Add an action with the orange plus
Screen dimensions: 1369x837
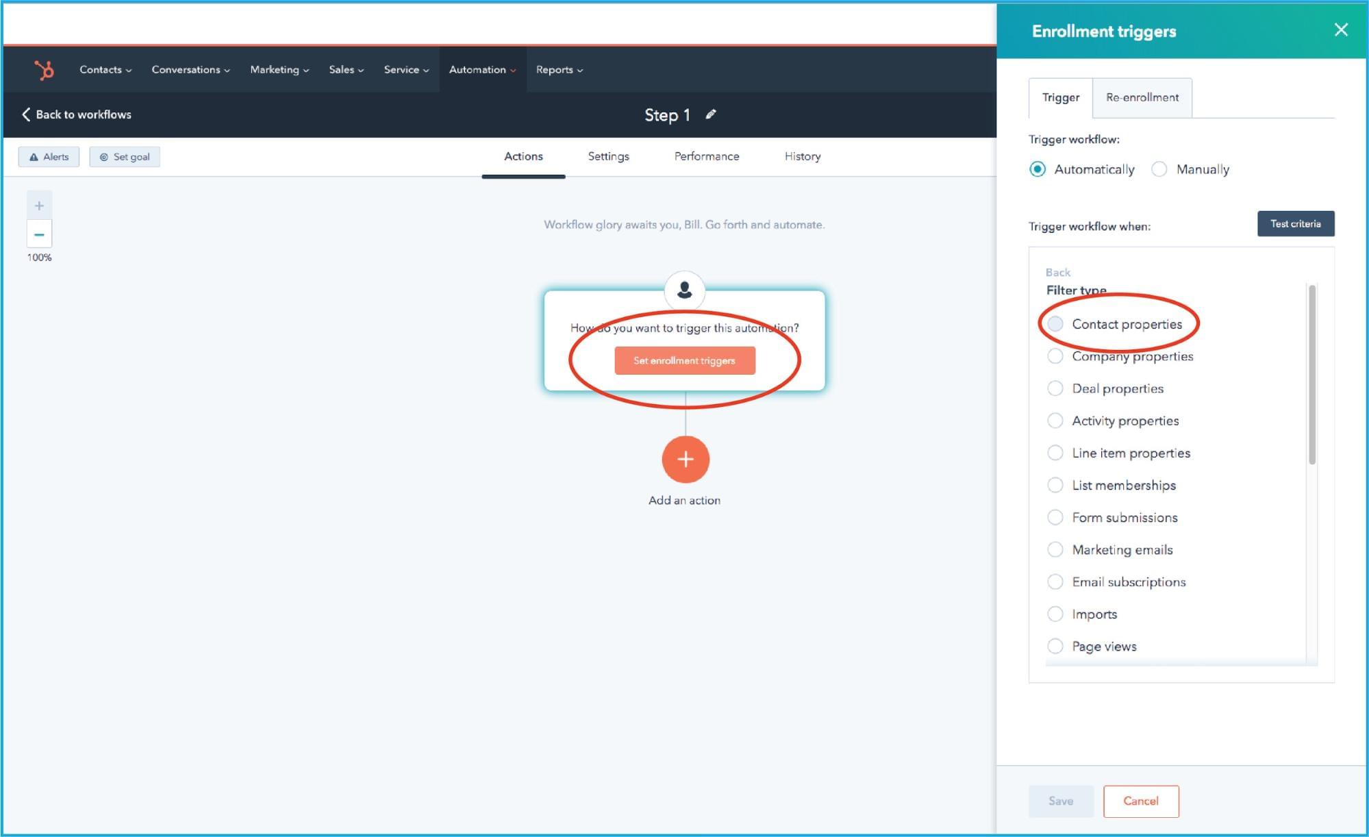coord(685,459)
